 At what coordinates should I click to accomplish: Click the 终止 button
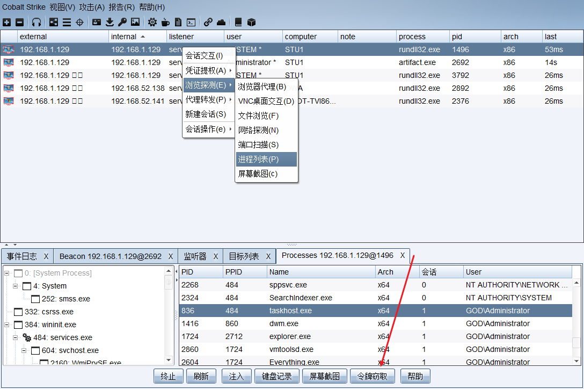[169, 376]
